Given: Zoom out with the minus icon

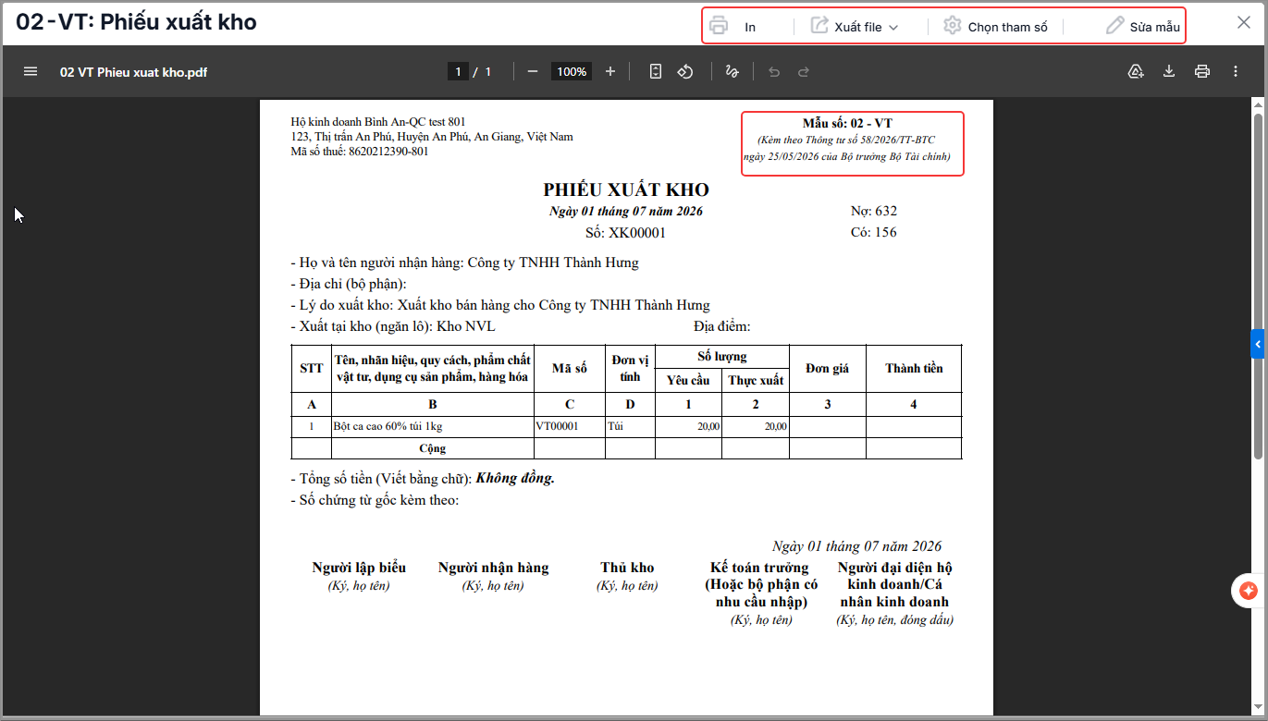Looking at the screenshot, I should (533, 71).
